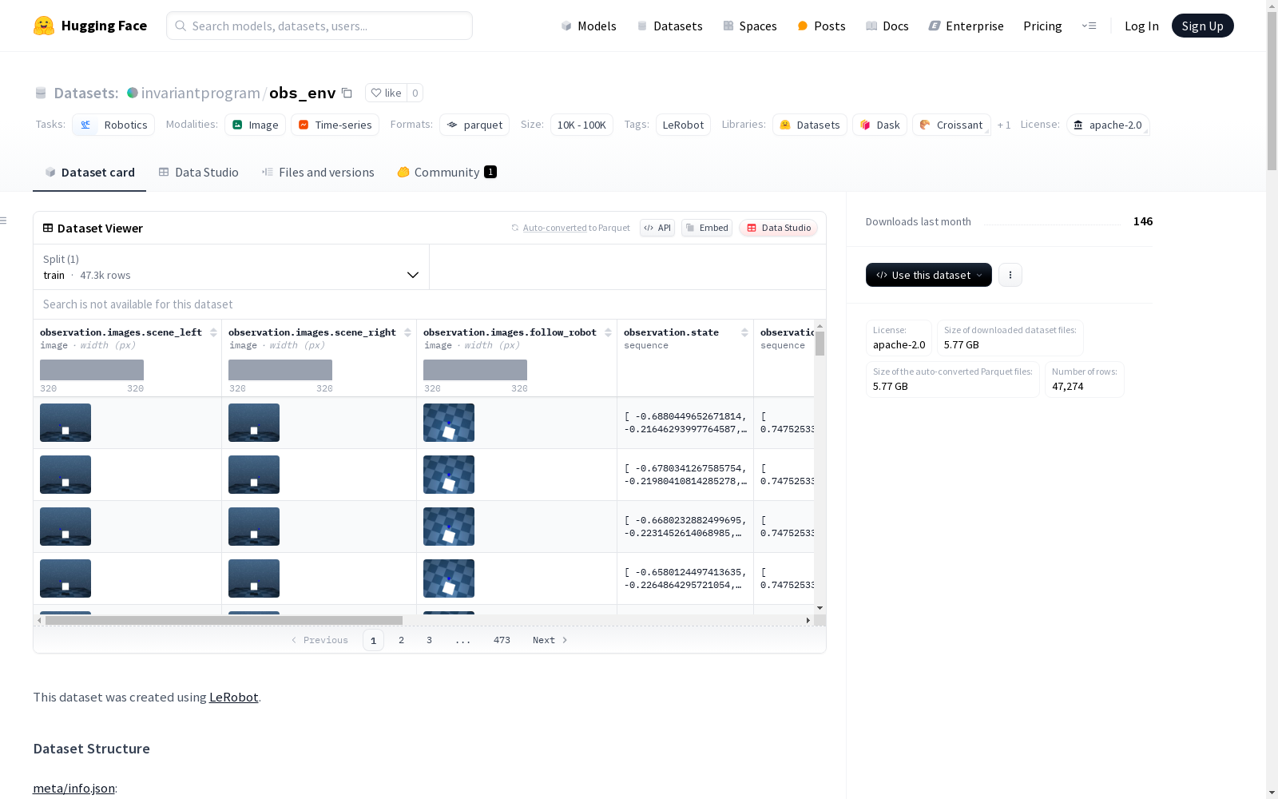Click the table vertical scrollbar thumb
This screenshot has width=1278, height=799.
[820, 344]
